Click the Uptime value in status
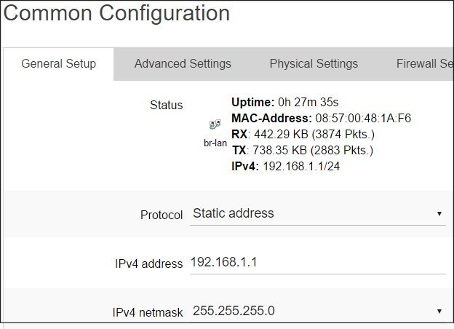 (308, 102)
